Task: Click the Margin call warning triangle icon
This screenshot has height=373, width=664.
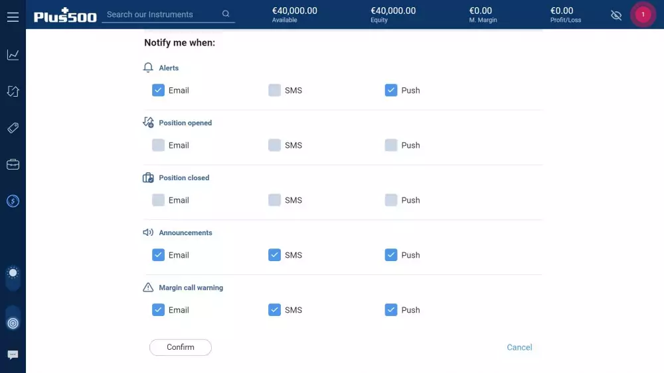Action: [148, 288]
